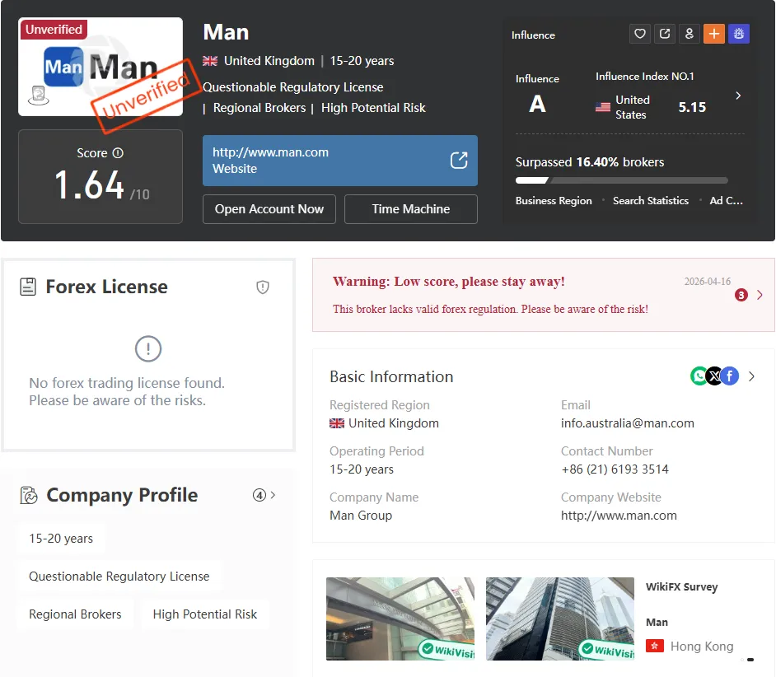Click the Facebook social icon

(730, 376)
